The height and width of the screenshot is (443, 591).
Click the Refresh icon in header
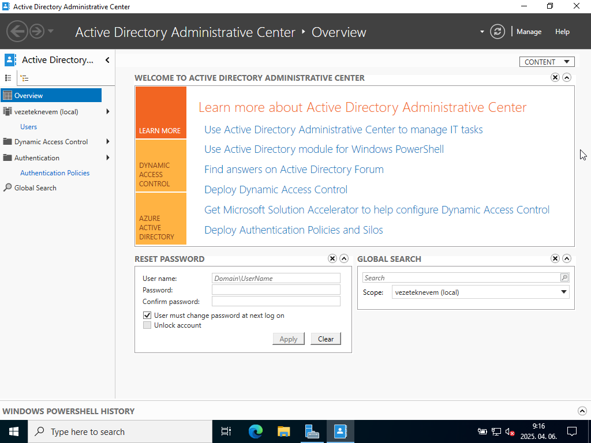[x=497, y=32]
